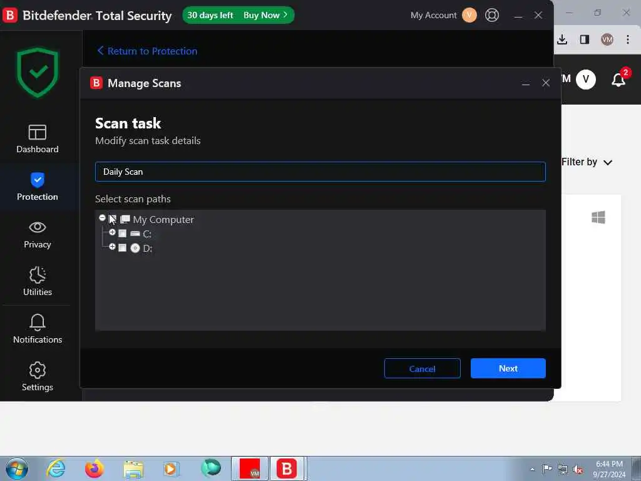Check the C: drive checkbox
The width and height of the screenshot is (641, 481).
click(122, 234)
